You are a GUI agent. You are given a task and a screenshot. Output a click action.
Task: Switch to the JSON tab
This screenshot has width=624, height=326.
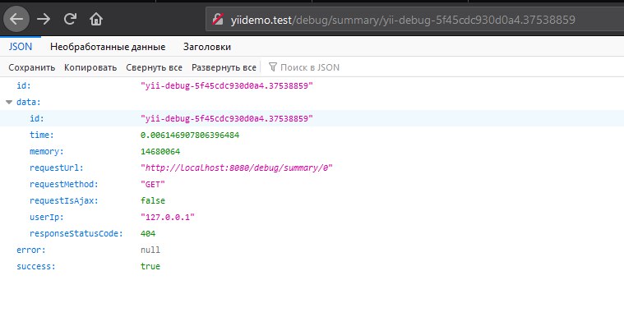point(21,47)
